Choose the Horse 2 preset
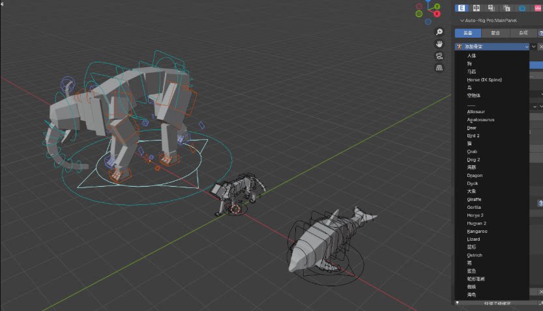Image resolution: width=543 pixels, height=311 pixels. click(475, 215)
